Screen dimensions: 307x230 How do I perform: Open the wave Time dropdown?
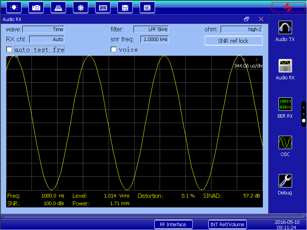click(43, 30)
